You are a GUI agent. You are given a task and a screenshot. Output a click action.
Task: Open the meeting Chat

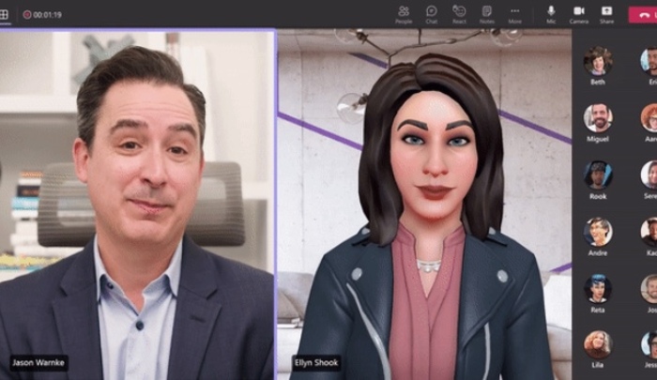point(431,15)
